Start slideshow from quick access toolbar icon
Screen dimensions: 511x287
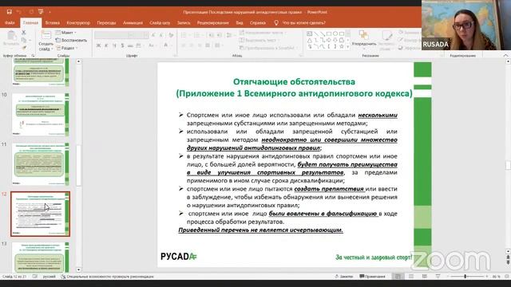[41, 12]
